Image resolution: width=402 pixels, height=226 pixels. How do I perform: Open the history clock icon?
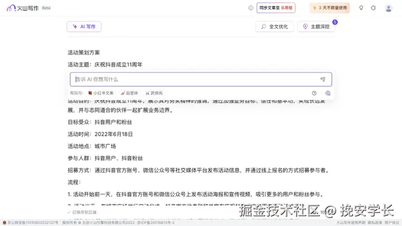point(314,93)
